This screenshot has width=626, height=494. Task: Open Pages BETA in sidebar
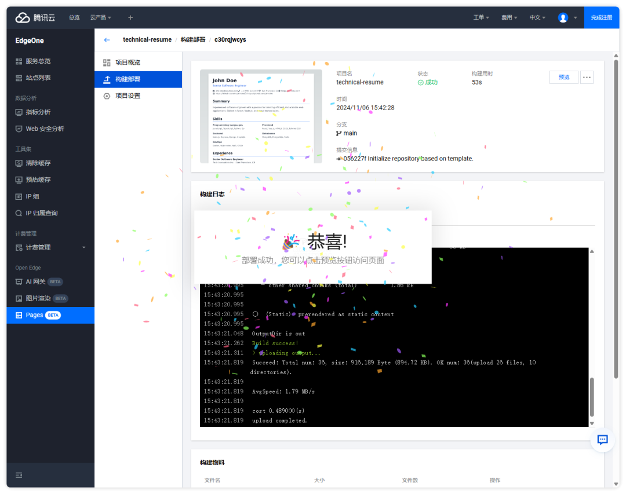point(43,315)
